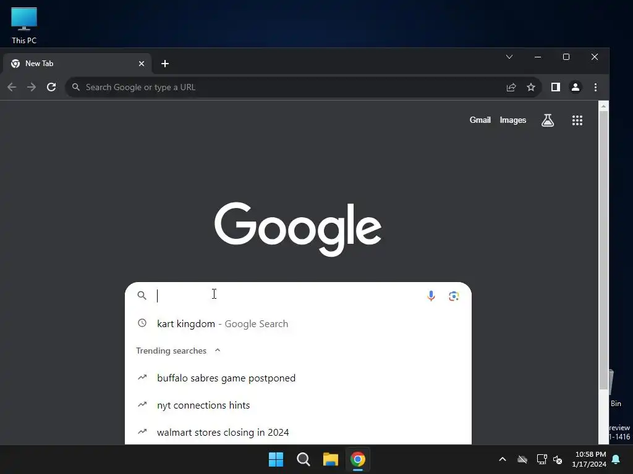Click the browser forward arrow
This screenshot has height=474, width=633.
(x=32, y=87)
